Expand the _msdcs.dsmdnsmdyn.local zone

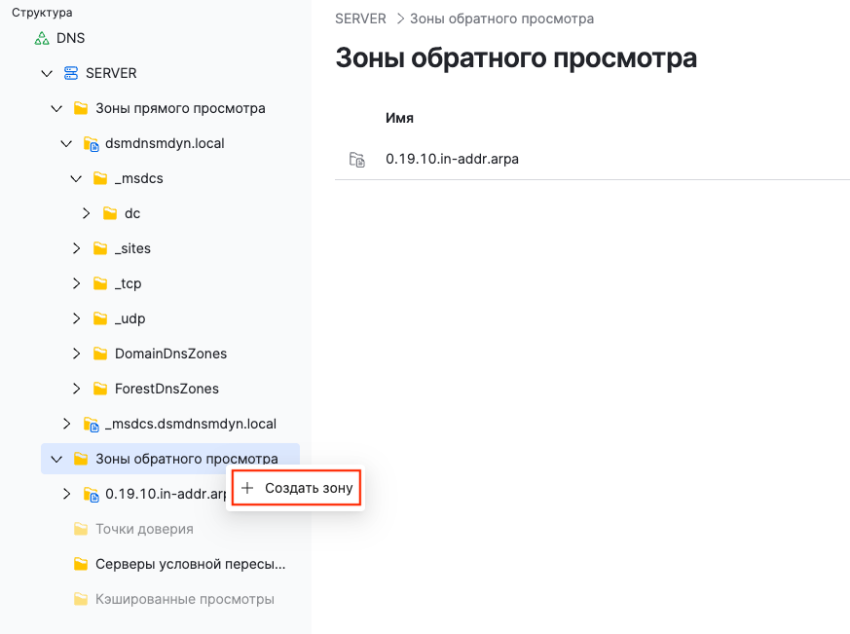tap(66, 424)
